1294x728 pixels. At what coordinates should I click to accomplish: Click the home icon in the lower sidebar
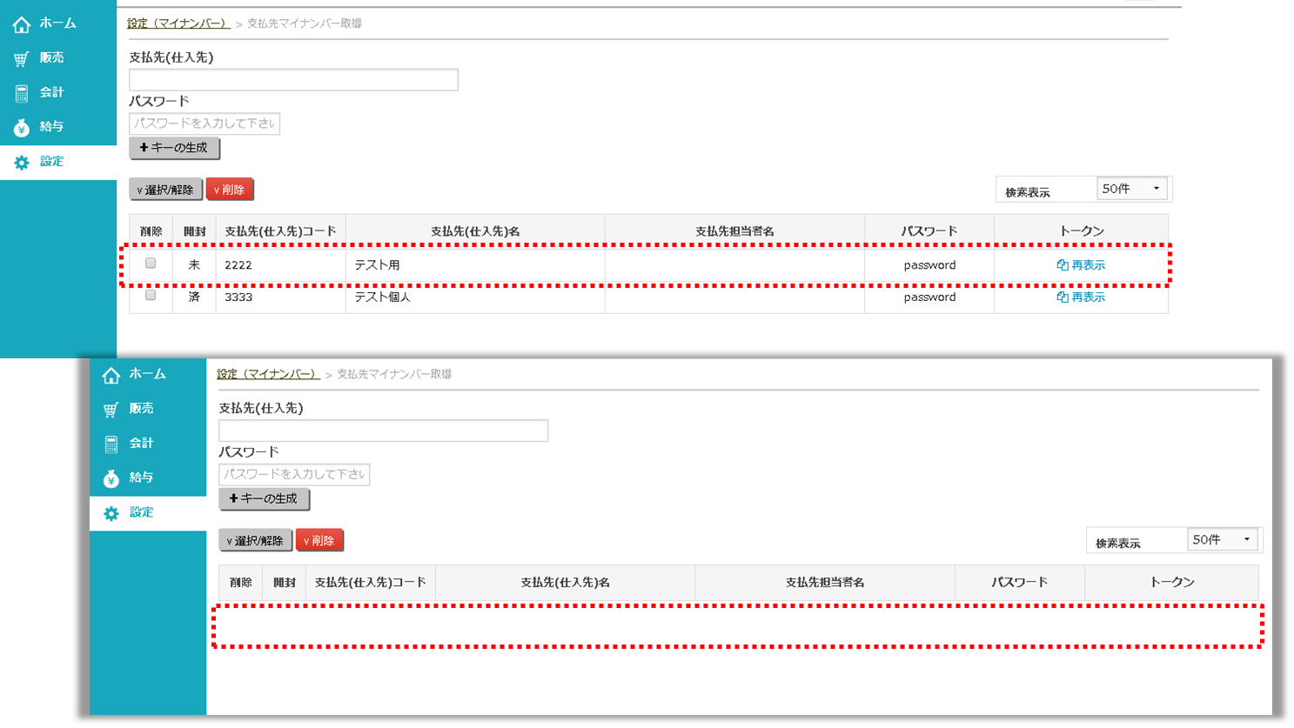[x=111, y=375]
